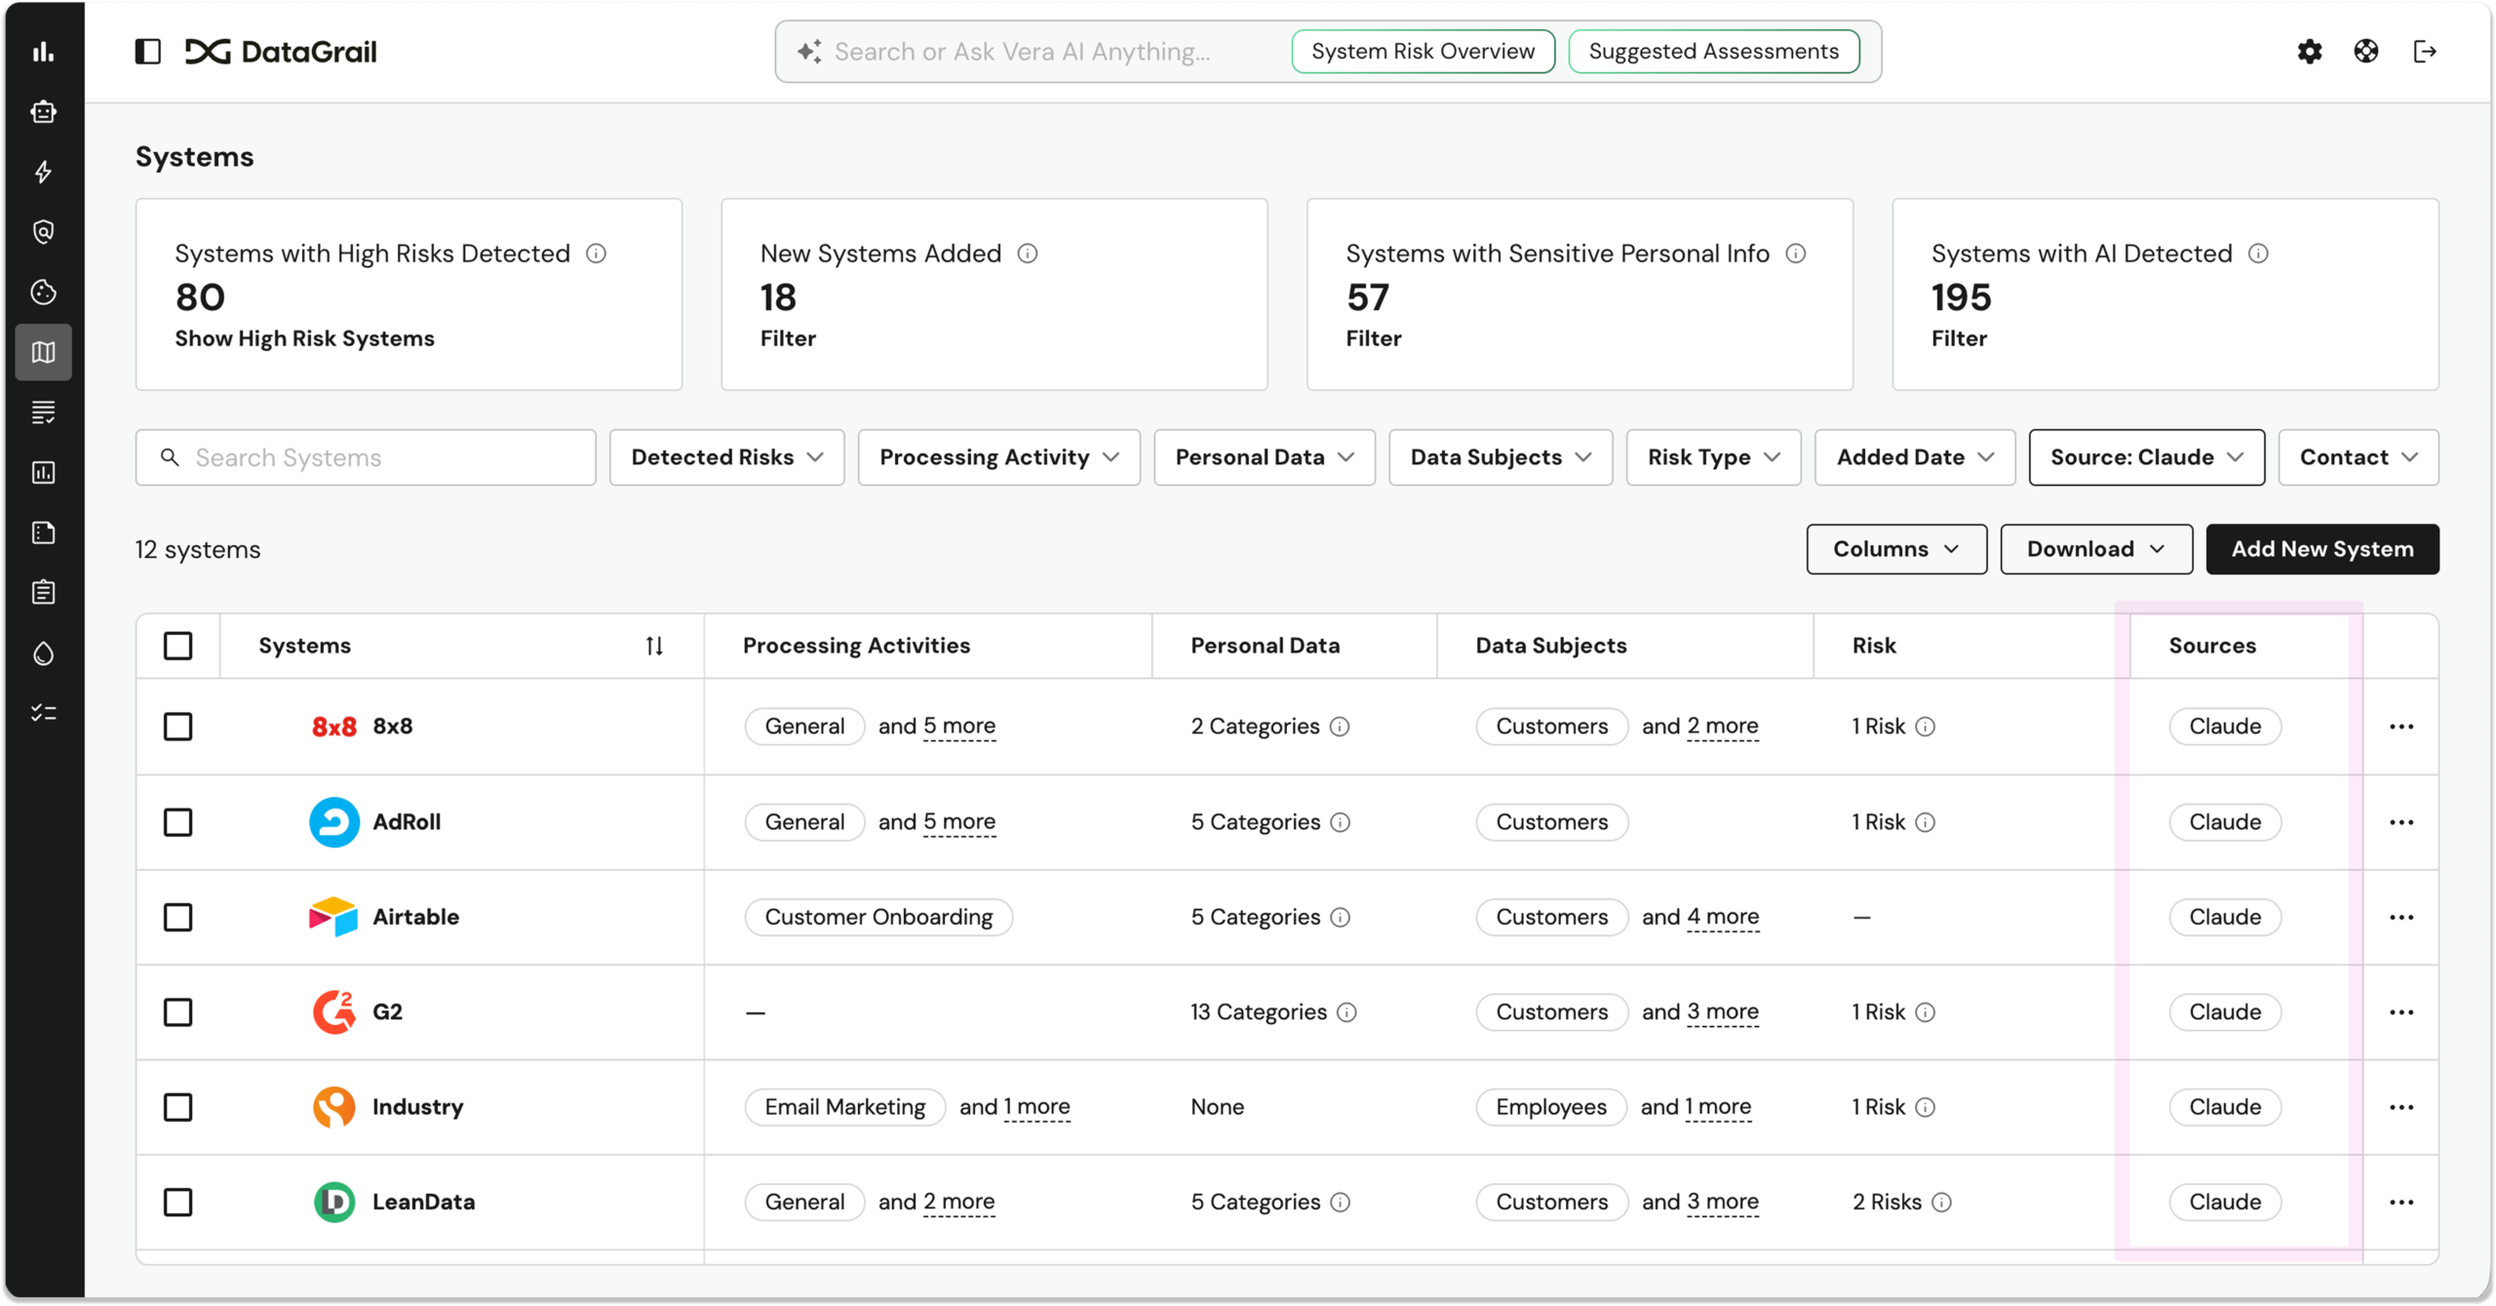Click the Customer Onboarding tag in Airtable row
Image resolution: width=2496 pixels, height=1306 pixels.
[x=878, y=918]
